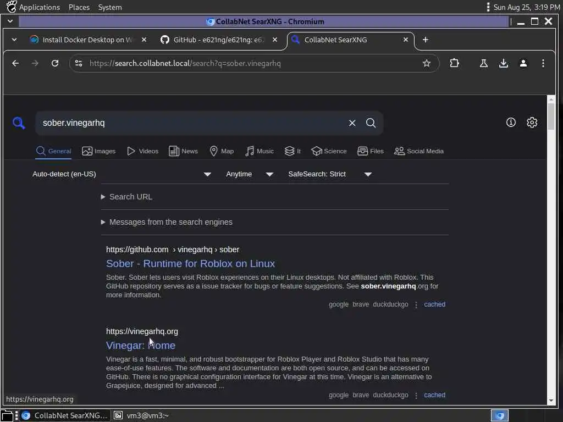Close the Install Docker Desktop tab

(144, 40)
